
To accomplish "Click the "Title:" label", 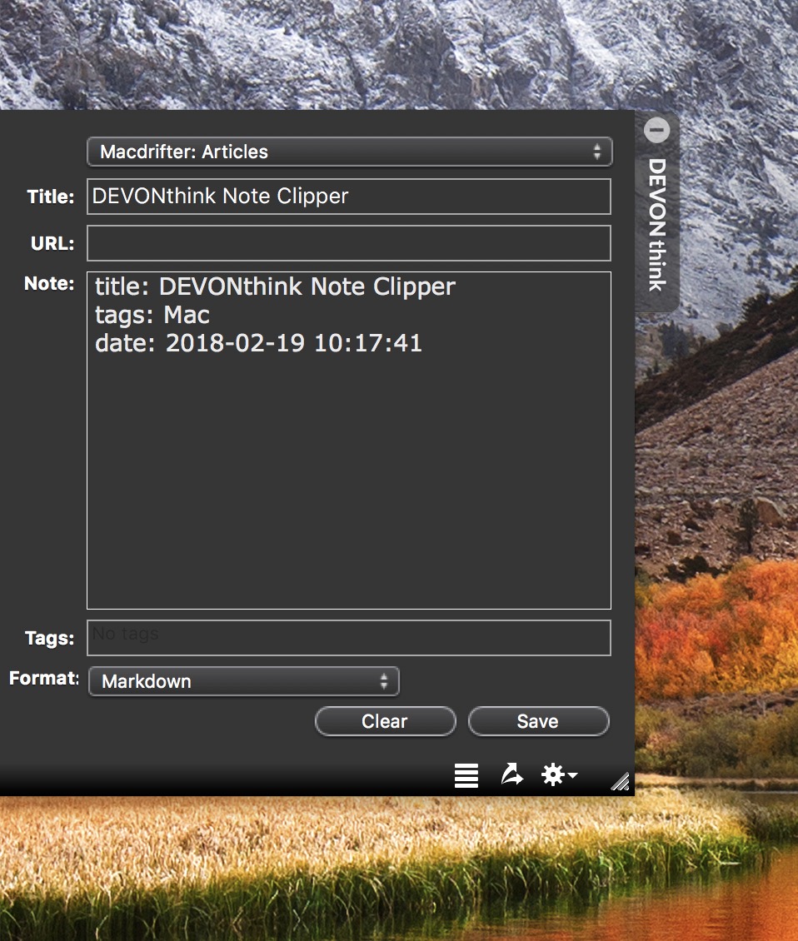I will click(x=51, y=197).
